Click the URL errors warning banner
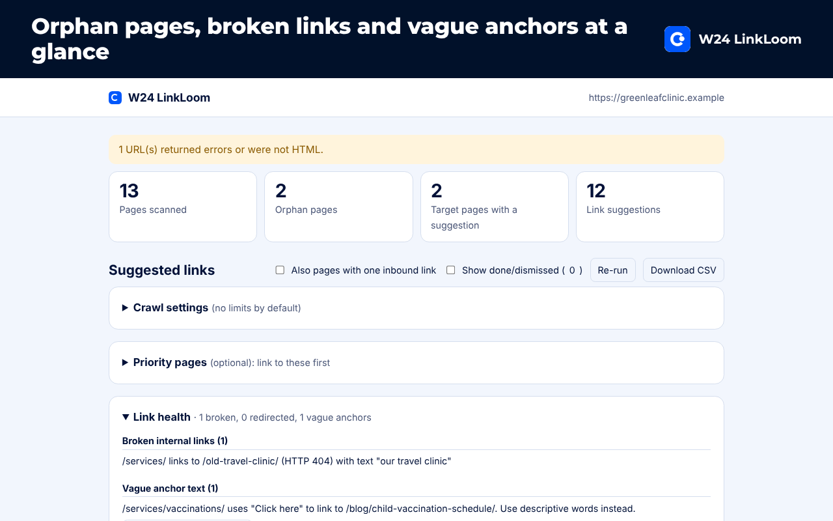Viewport: 833px width, 521px height. click(x=416, y=150)
